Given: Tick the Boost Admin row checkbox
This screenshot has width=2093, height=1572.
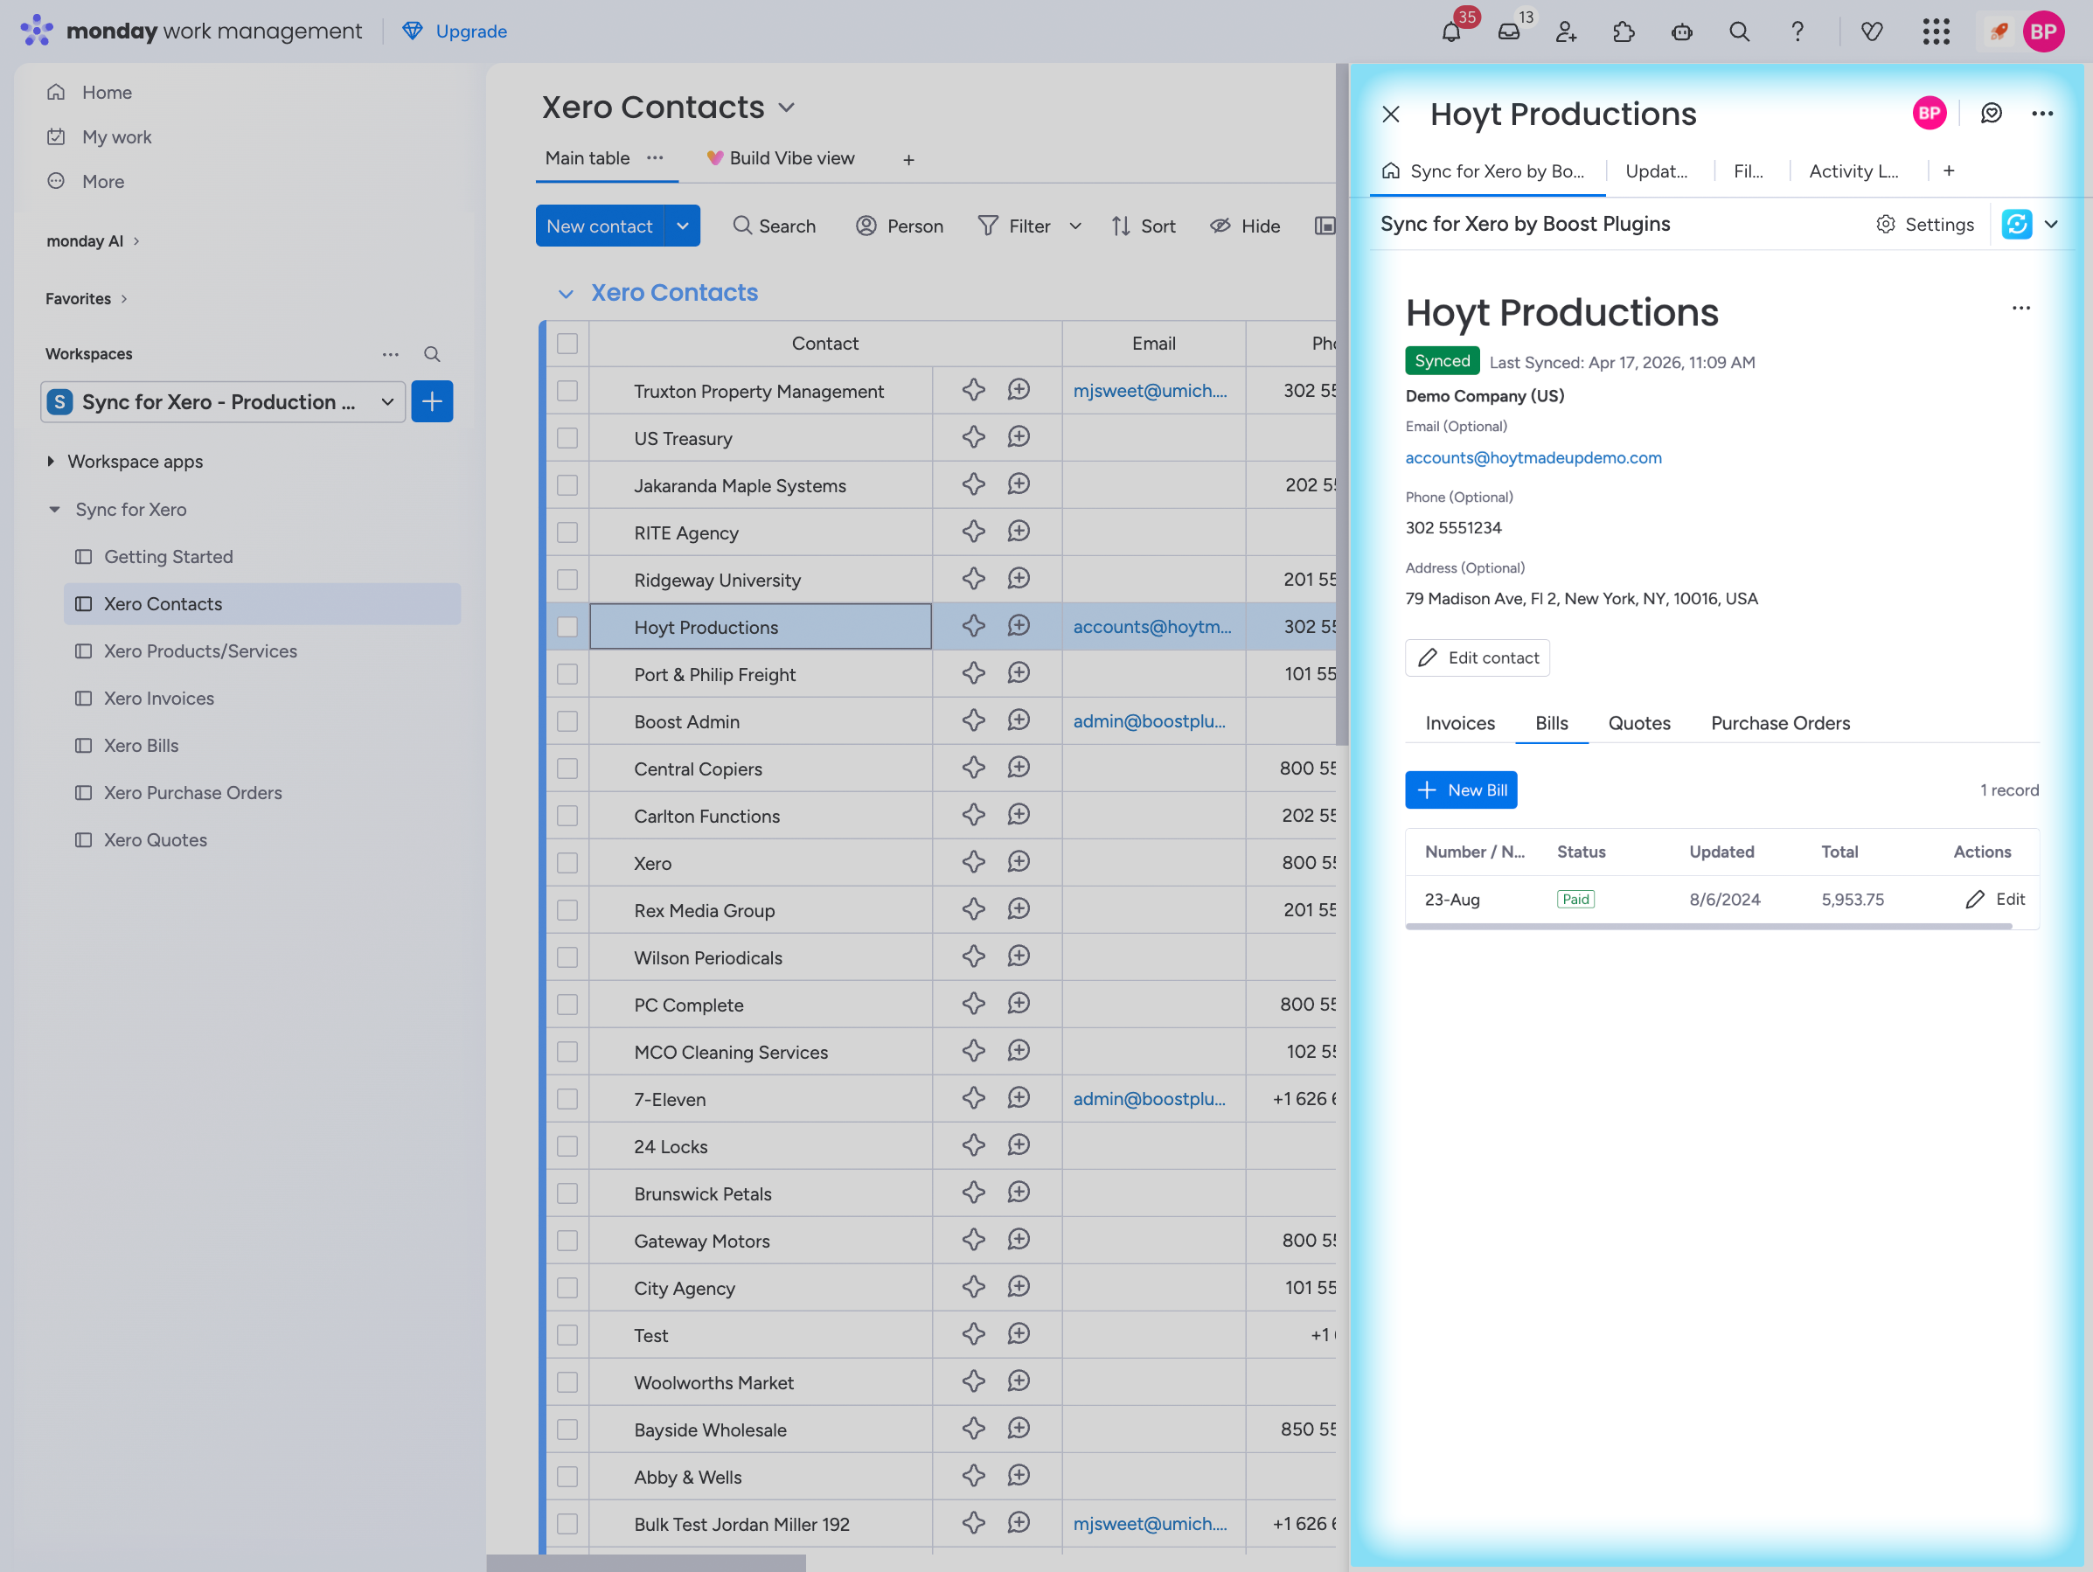Looking at the screenshot, I should (x=567, y=721).
